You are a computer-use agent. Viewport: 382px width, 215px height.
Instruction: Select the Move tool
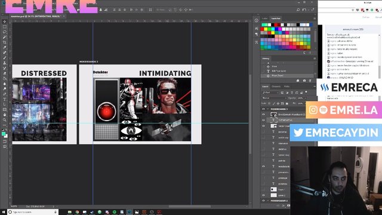(5, 21)
